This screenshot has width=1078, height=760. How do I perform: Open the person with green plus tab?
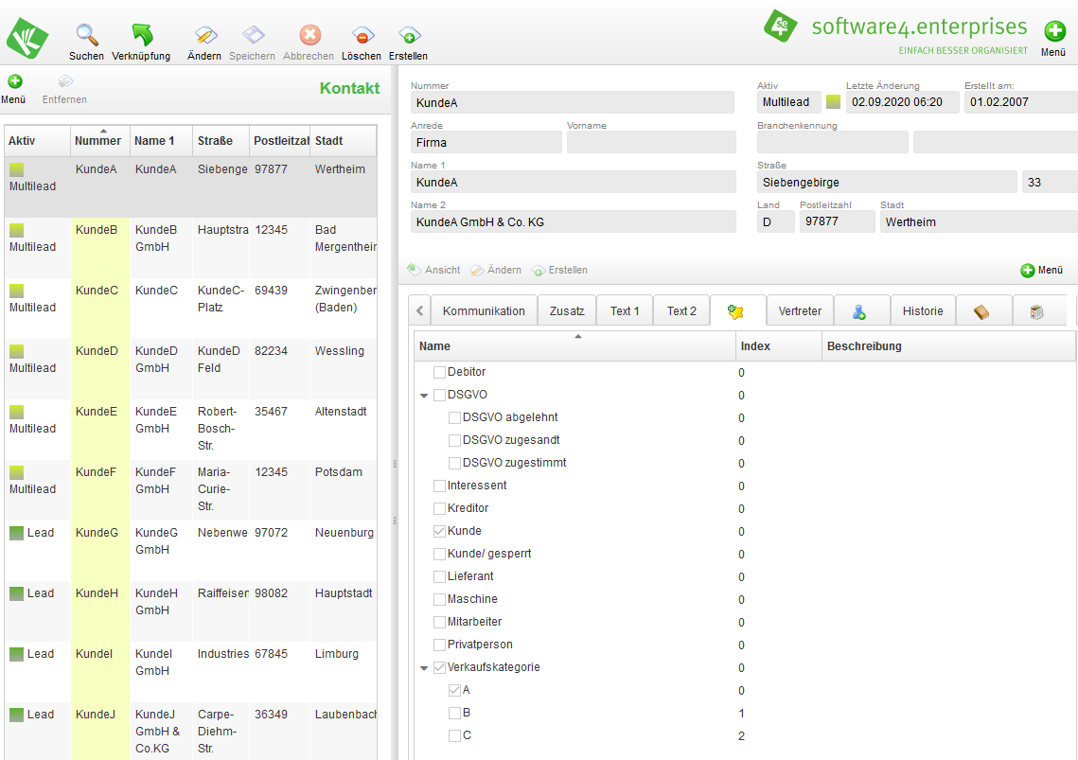(x=861, y=310)
